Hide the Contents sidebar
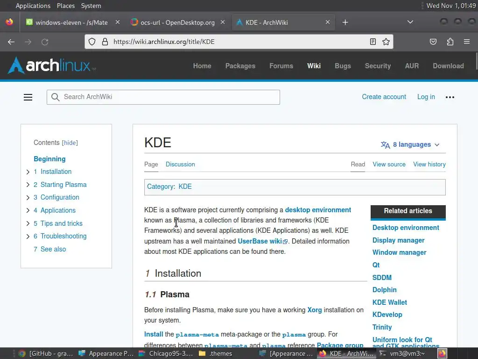Image resolution: width=478 pixels, height=359 pixels. tap(70, 143)
